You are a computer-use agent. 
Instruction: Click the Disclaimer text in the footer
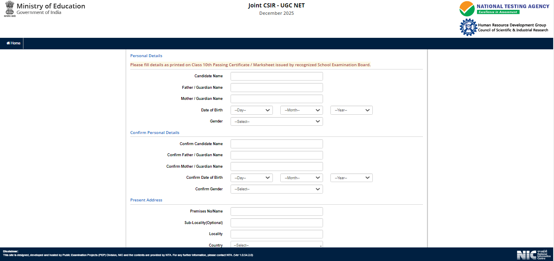coord(11,251)
